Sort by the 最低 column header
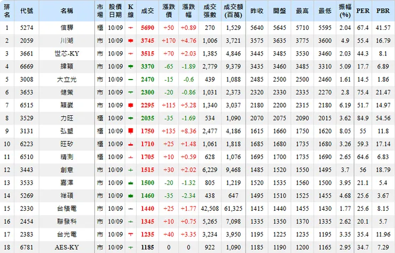Screen dimensions: 395x253 (325, 11)
